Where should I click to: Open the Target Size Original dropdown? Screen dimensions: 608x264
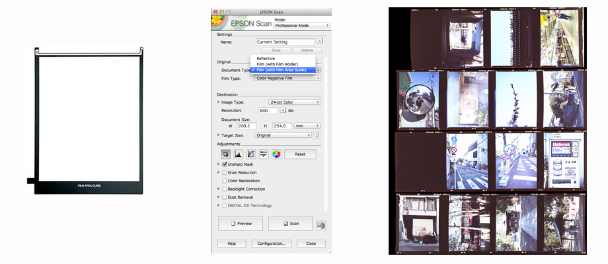coord(283,135)
